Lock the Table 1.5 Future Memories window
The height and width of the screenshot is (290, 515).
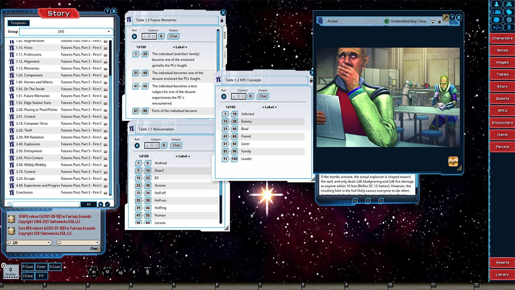click(x=221, y=20)
